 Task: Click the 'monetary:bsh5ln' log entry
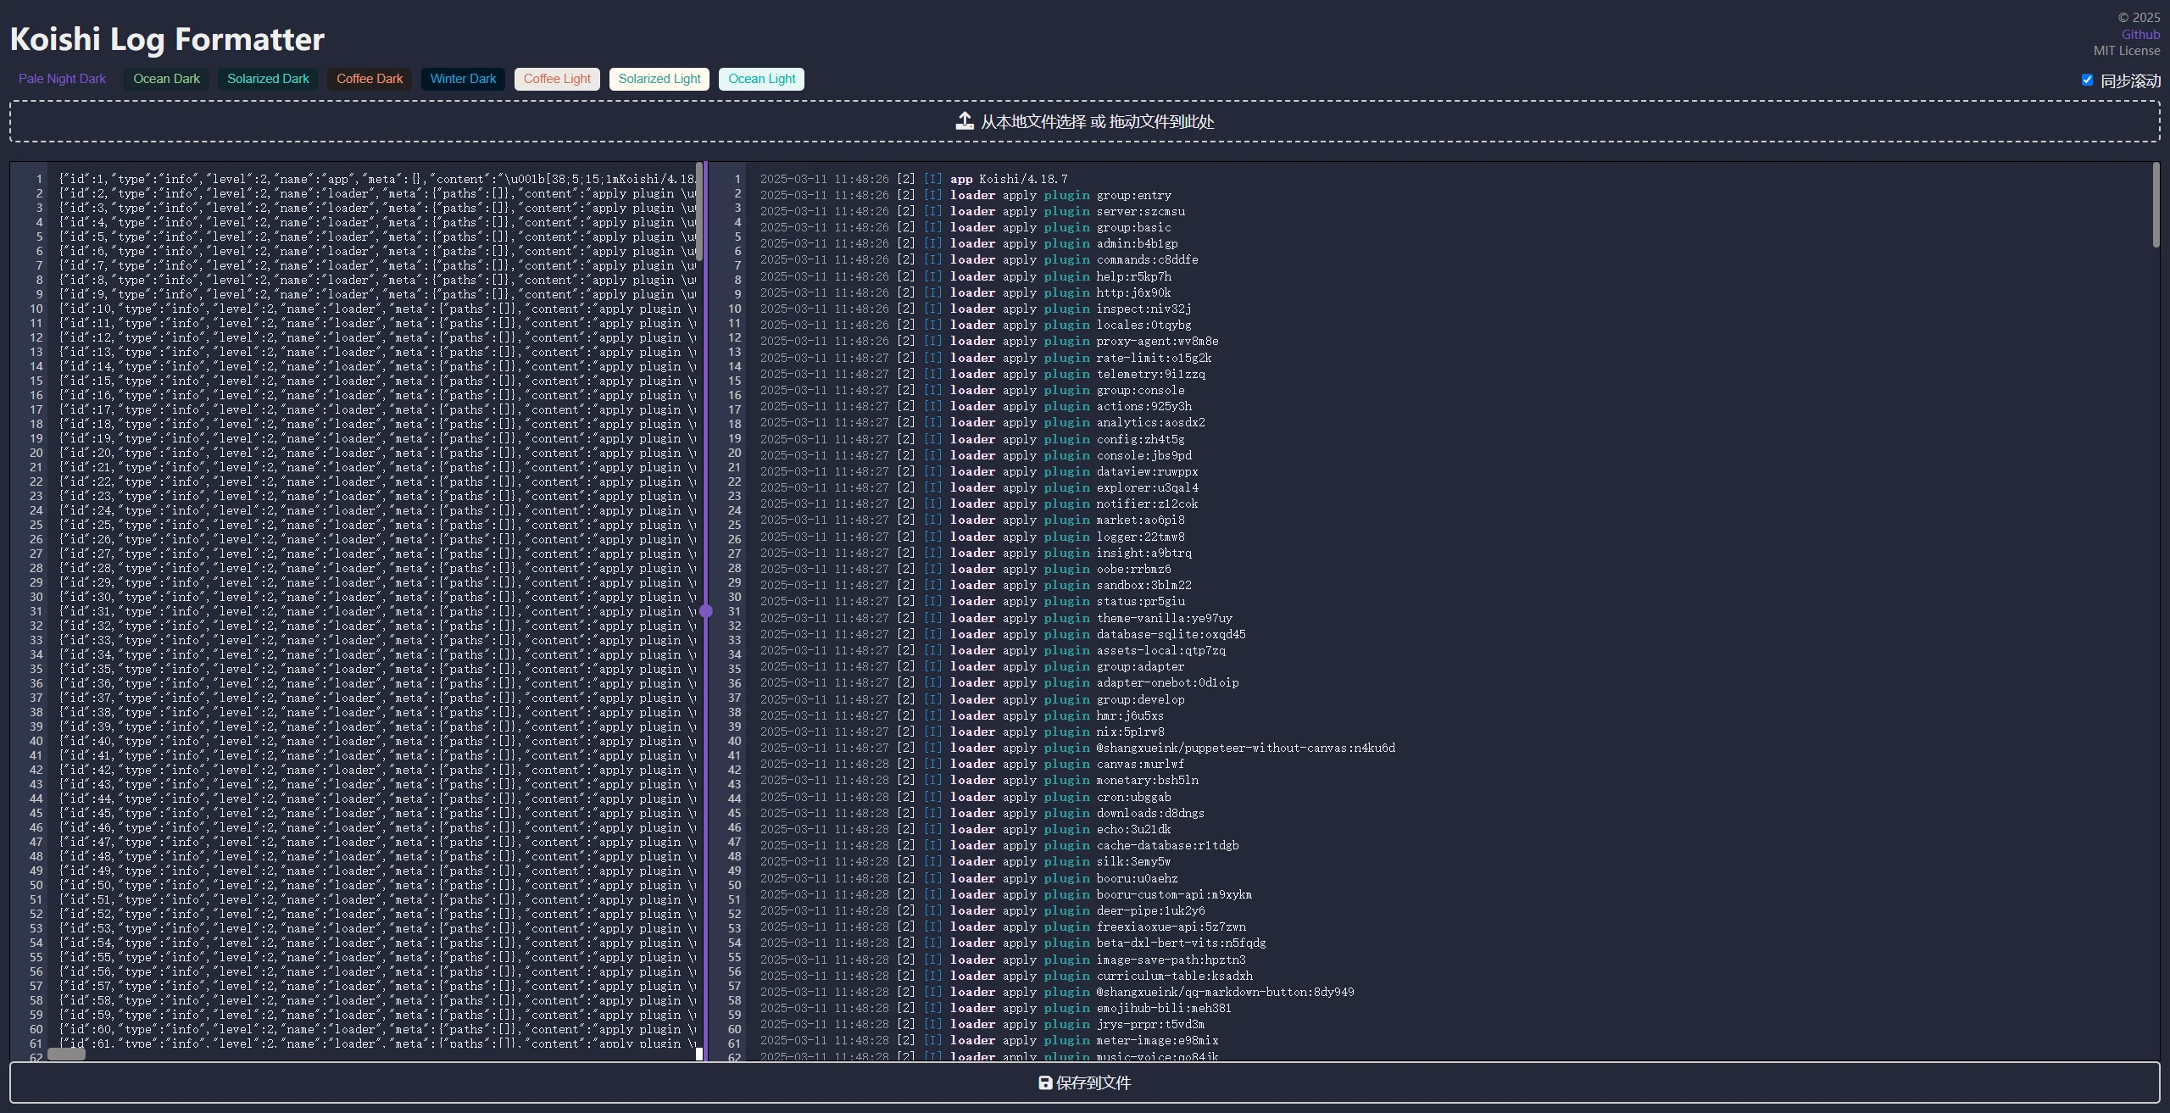979,780
